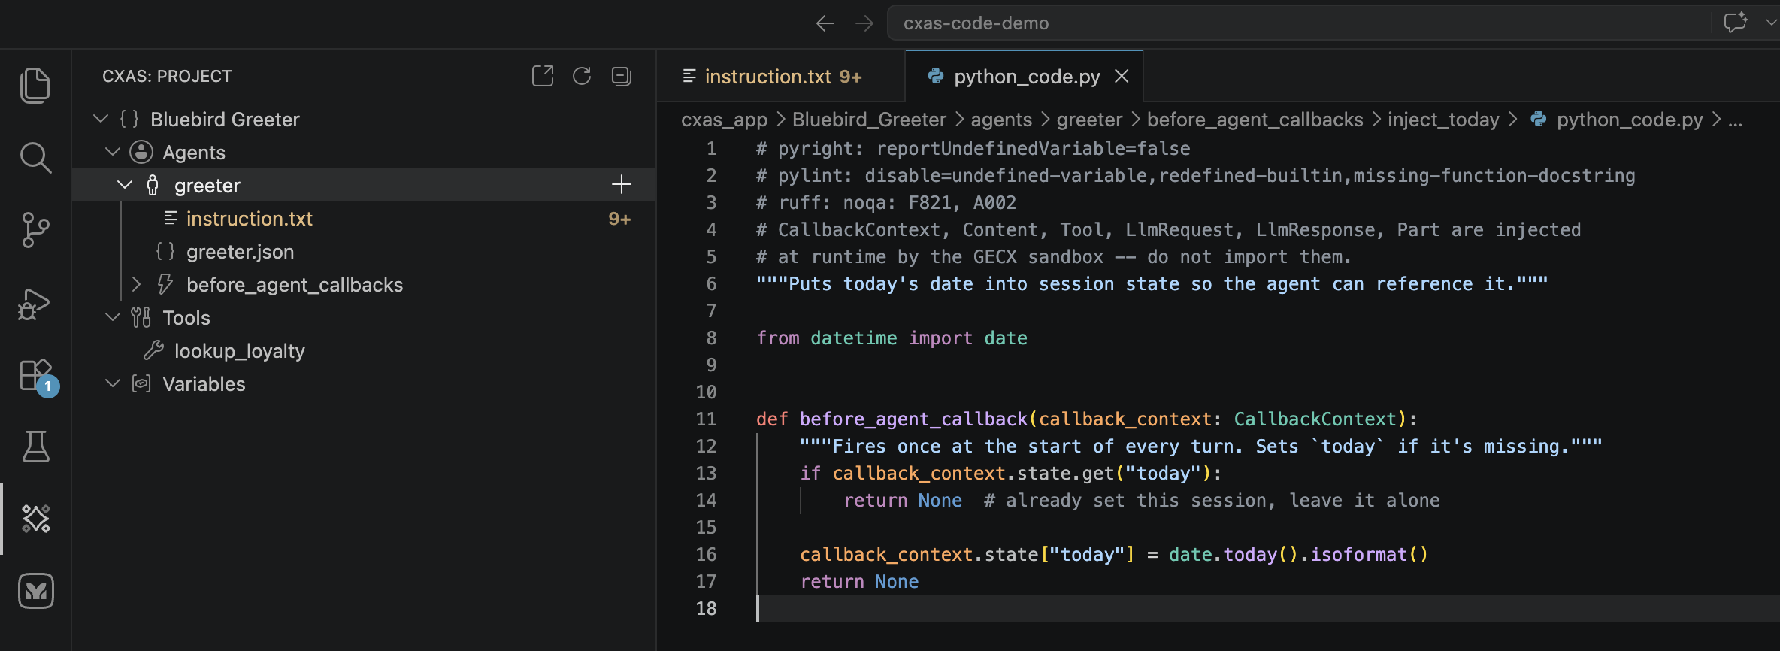Open chat icon beside search bar
The height and width of the screenshot is (651, 1780).
point(1736,23)
